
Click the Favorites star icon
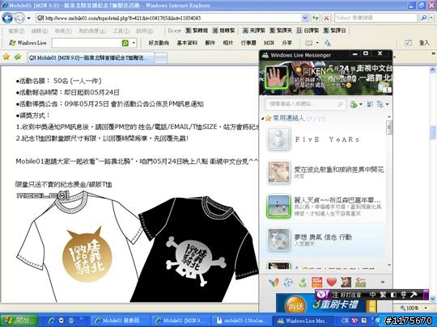6,57
